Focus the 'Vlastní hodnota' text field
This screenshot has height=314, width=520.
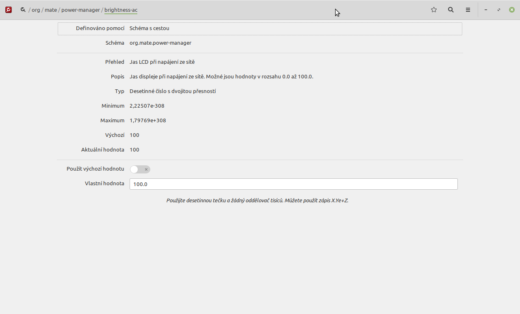pos(293,184)
